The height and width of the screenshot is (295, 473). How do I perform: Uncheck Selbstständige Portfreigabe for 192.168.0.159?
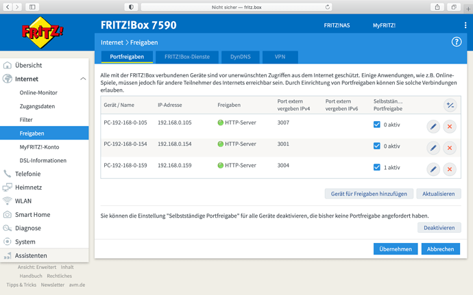pyautogui.click(x=377, y=167)
